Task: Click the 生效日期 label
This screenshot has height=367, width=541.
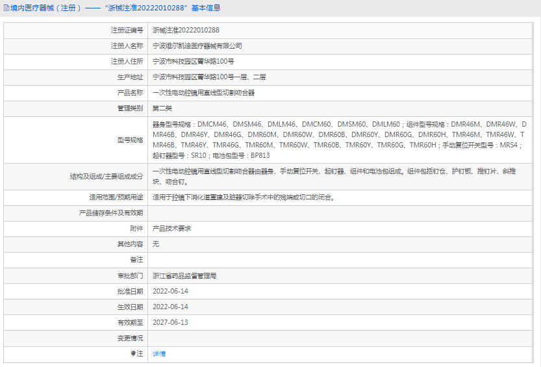Action: [130, 307]
